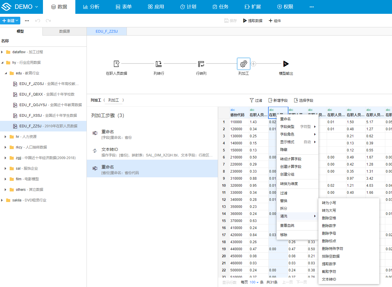Click the 列加工 gear node
This screenshot has width=392, height=287.
[x=243, y=64]
